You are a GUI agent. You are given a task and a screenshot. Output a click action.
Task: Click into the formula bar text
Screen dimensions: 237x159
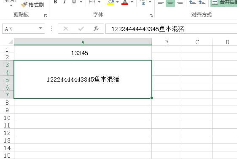171,29
